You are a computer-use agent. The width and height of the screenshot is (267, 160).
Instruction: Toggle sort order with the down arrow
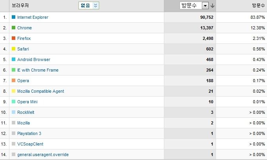pyautogui.click(x=213, y=6)
